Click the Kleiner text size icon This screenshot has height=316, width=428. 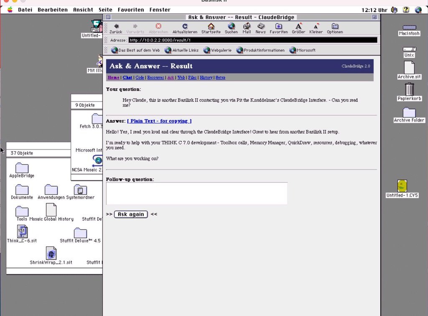click(316, 26)
